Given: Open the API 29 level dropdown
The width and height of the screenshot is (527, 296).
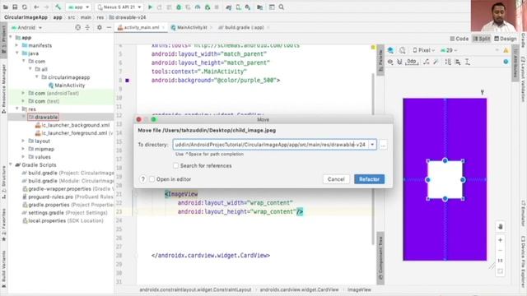Looking at the screenshot, I should tap(449, 50).
